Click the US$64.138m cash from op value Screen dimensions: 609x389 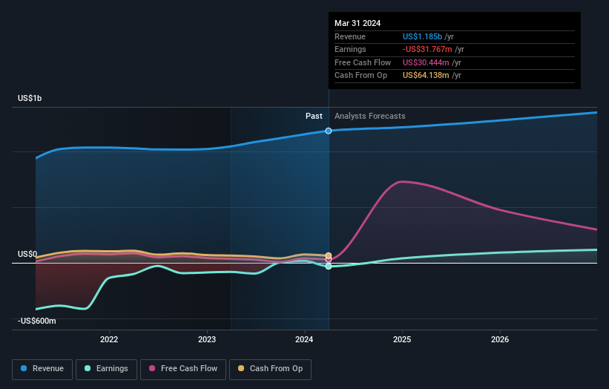click(426, 76)
